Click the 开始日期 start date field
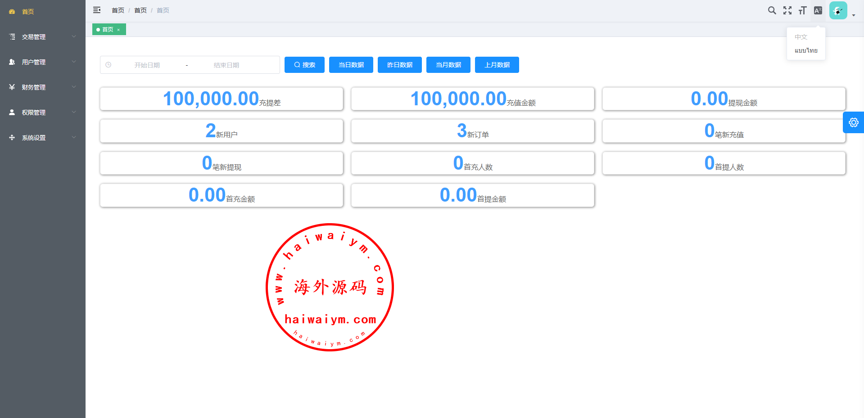 coord(147,65)
